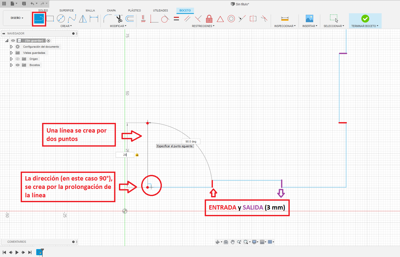The height and width of the screenshot is (257, 400).
Task: Redo the last undone action
Action: click(x=42, y=4)
